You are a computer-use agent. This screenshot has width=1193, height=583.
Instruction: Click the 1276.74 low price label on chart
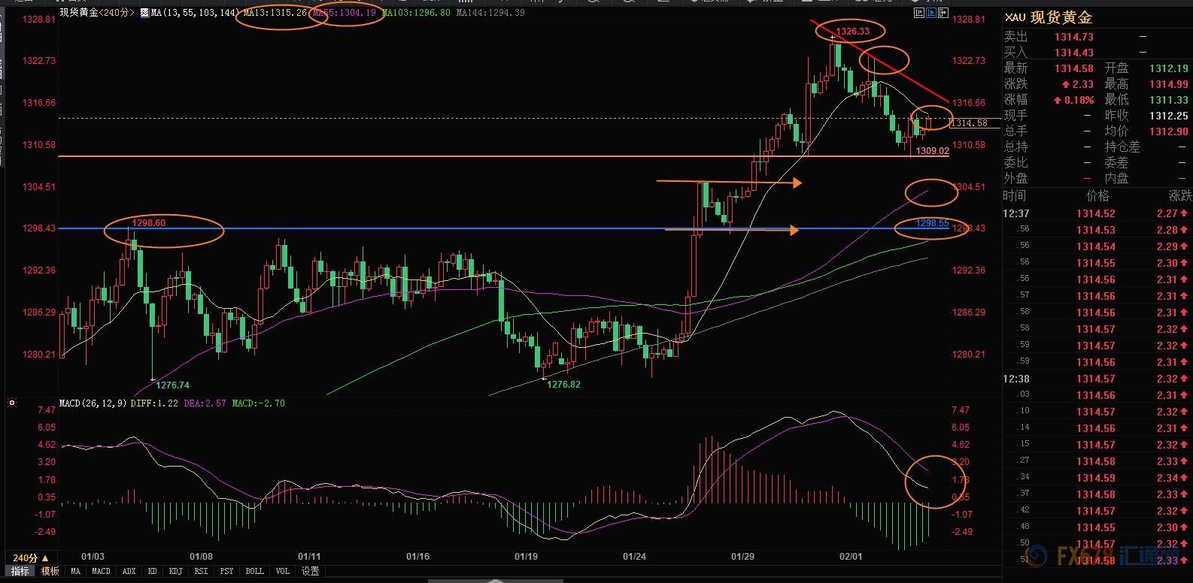tap(173, 385)
